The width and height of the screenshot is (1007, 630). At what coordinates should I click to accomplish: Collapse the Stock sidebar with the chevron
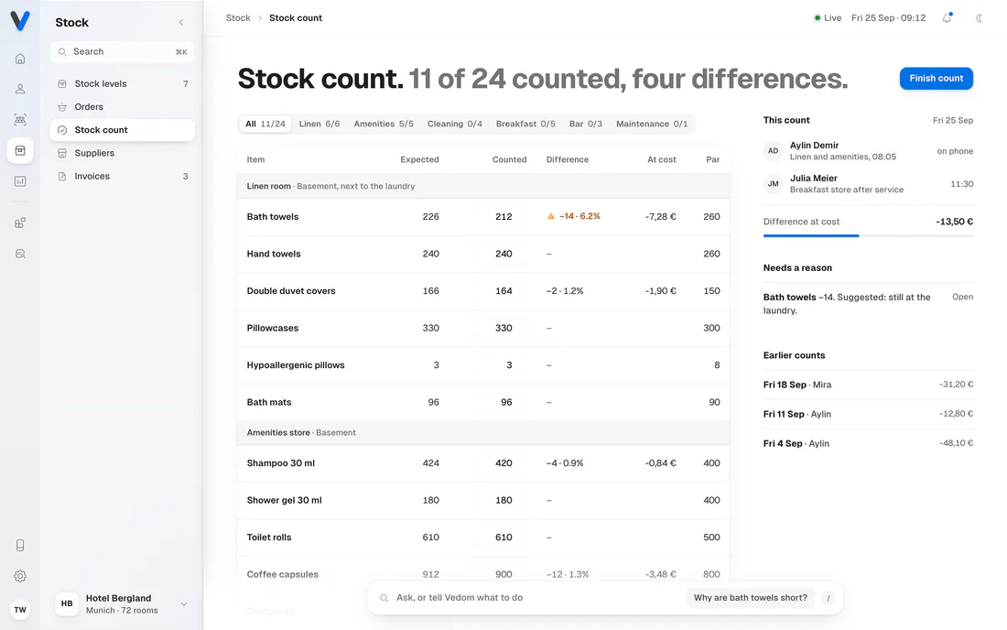tap(181, 23)
